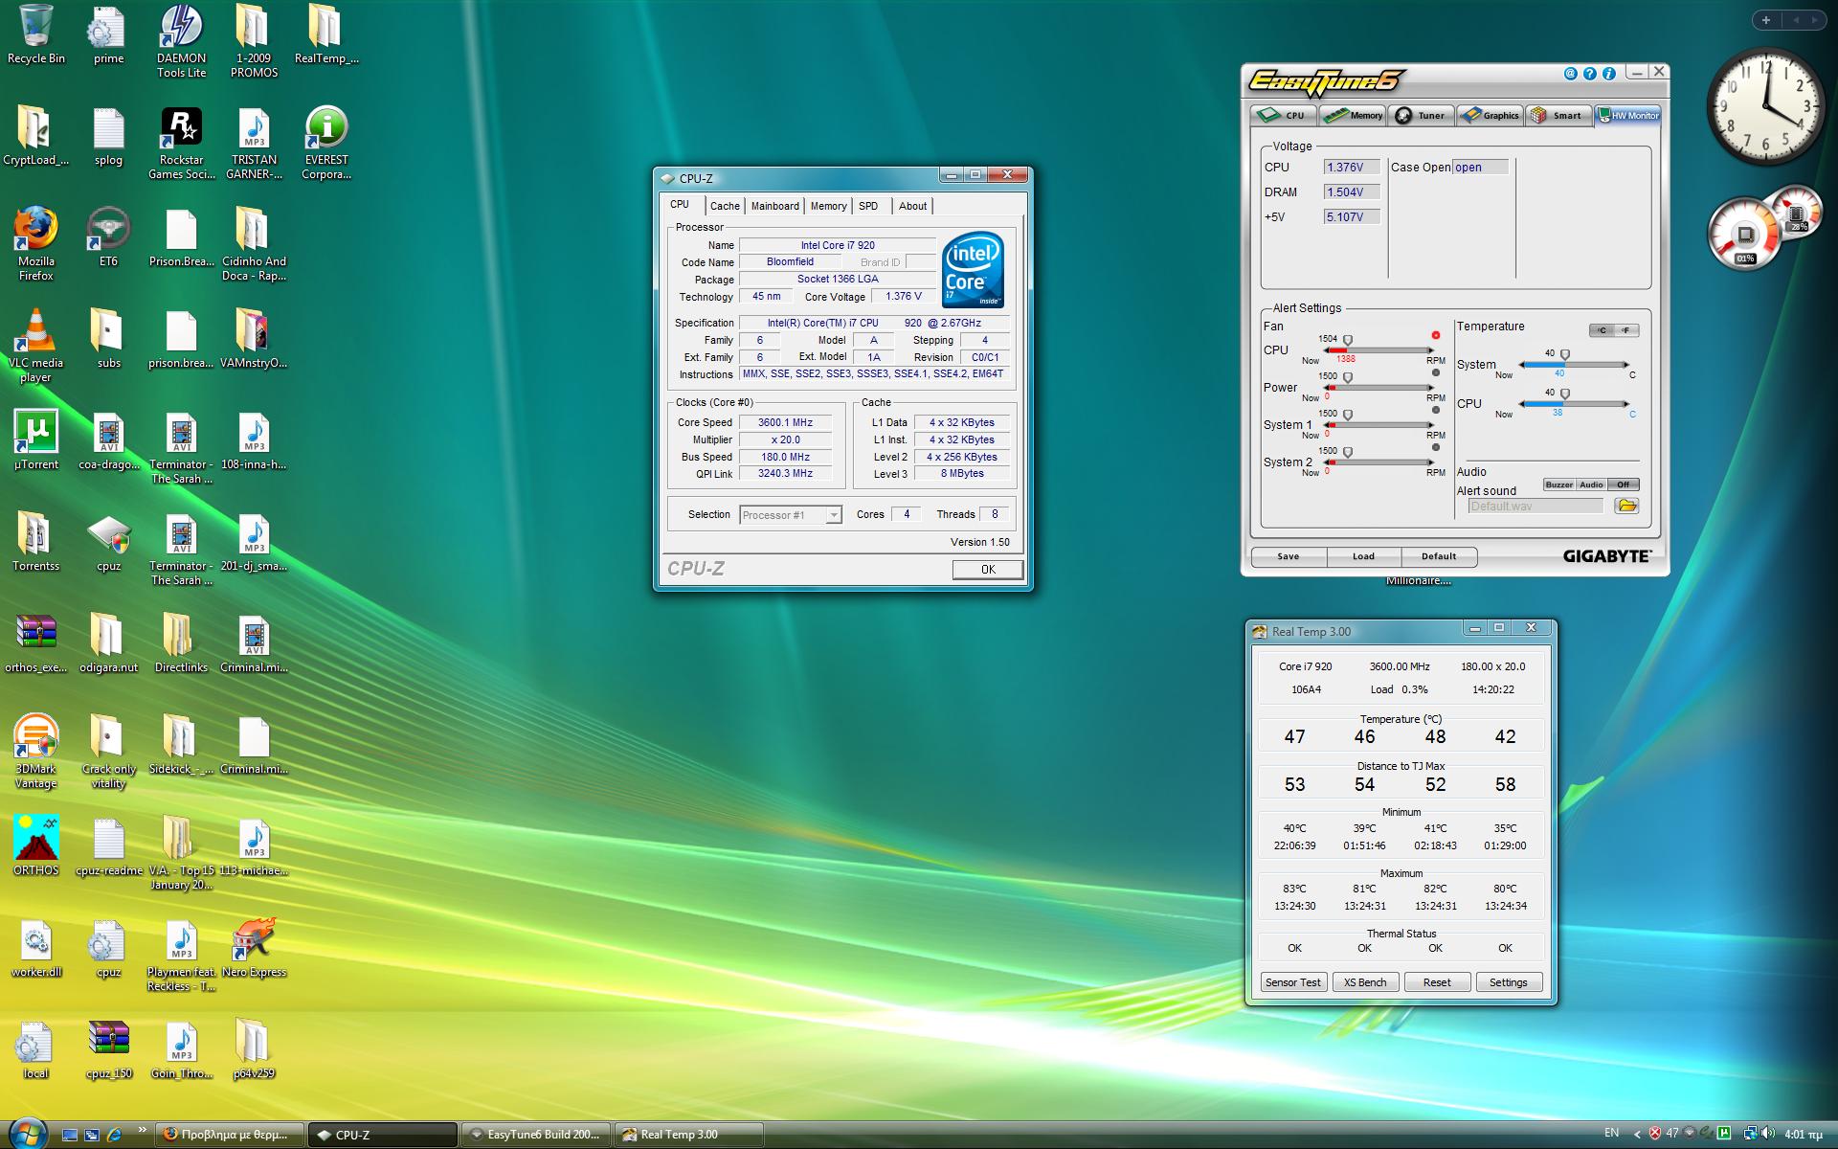Expand hidden tray icons arrow

click(1637, 1135)
